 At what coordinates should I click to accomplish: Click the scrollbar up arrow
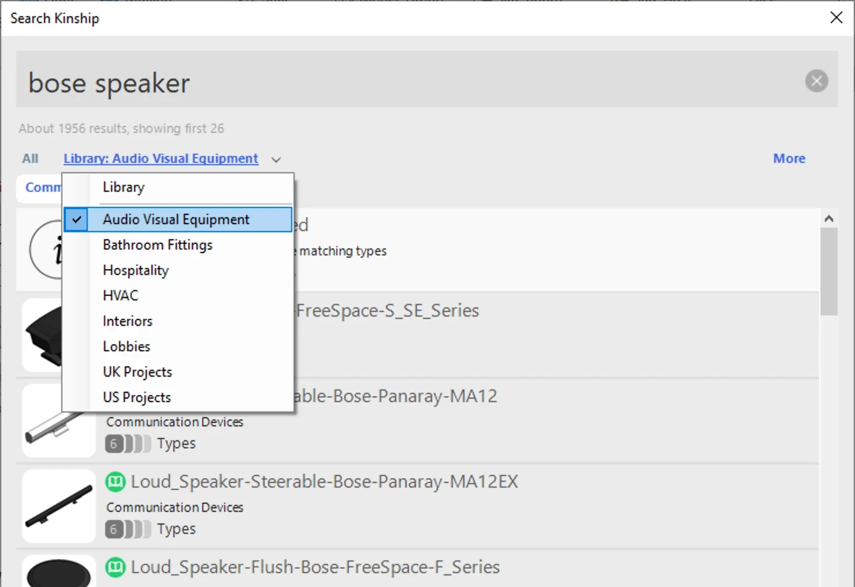(829, 218)
